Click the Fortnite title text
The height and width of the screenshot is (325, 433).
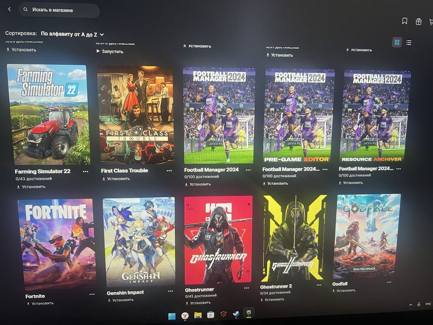point(35,296)
